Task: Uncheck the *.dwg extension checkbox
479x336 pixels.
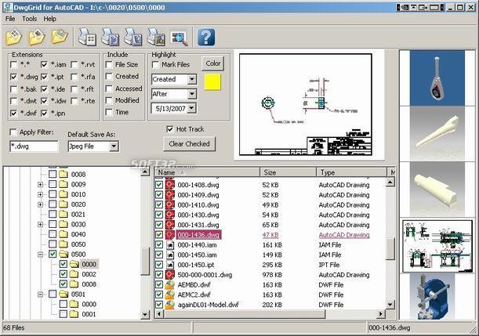Action: tap(14, 77)
